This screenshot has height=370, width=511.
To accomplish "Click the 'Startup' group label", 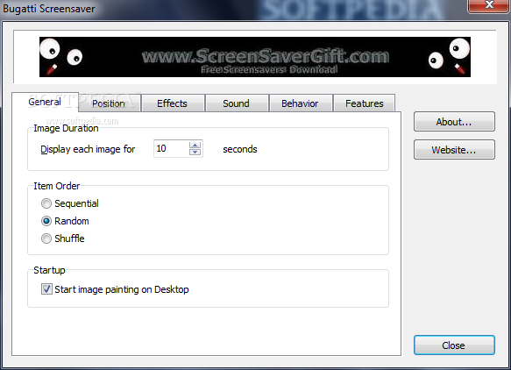I will [x=50, y=270].
